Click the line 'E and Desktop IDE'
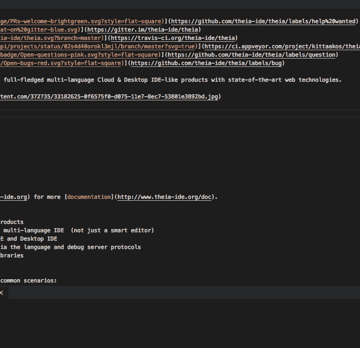This screenshot has width=360, height=348. pos(29,239)
